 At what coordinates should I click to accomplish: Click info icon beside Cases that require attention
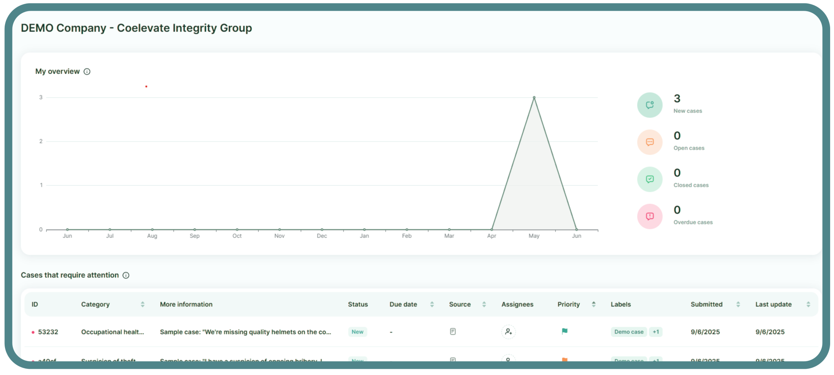point(126,275)
